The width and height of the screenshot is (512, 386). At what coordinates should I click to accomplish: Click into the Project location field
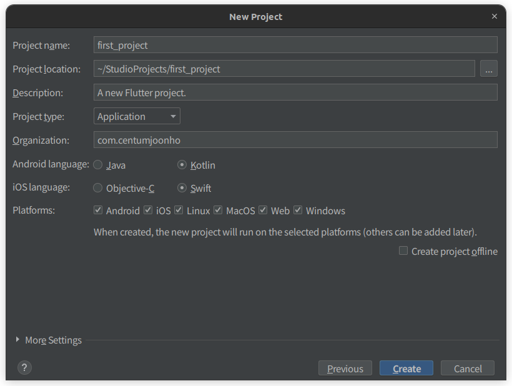tap(284, 69)
